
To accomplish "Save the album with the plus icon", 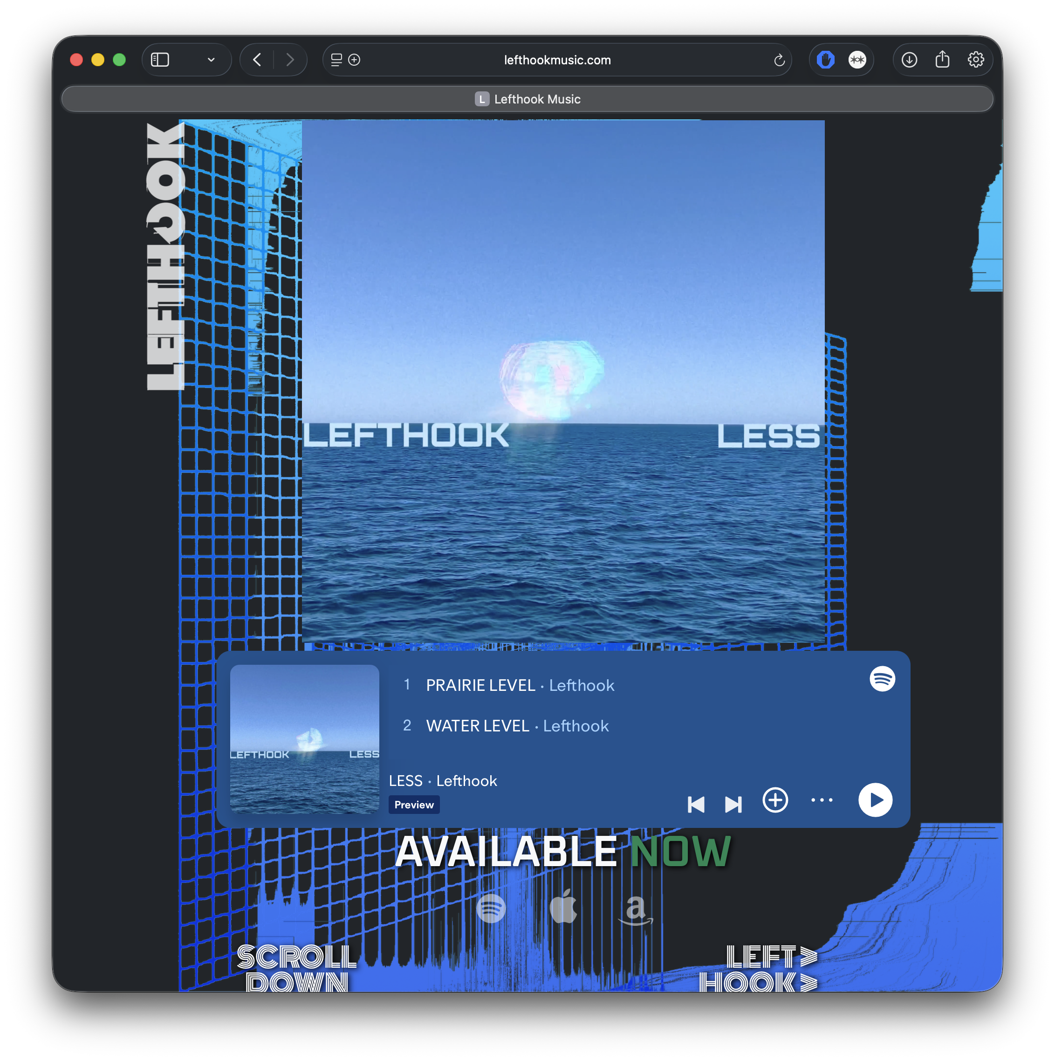I will (775, 799).
